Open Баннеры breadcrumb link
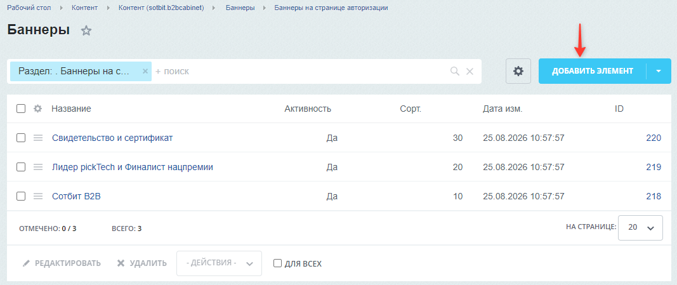Viewport: 677px width, 285px height. point(240,8)
